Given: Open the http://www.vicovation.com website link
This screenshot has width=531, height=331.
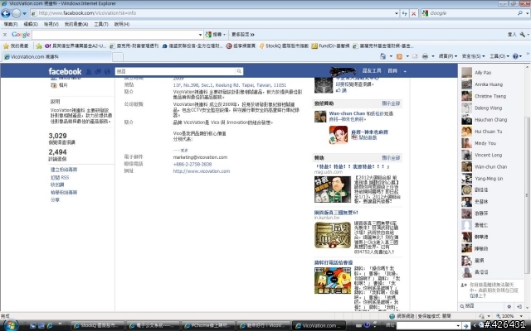Looking at the screenshot, I should point(202,171).
